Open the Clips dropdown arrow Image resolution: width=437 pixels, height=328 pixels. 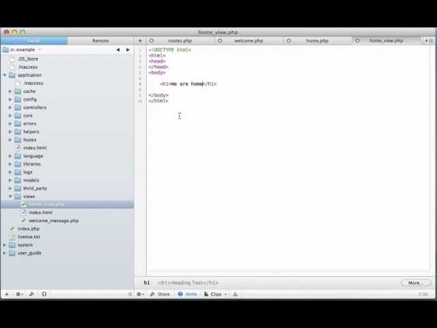225,295
